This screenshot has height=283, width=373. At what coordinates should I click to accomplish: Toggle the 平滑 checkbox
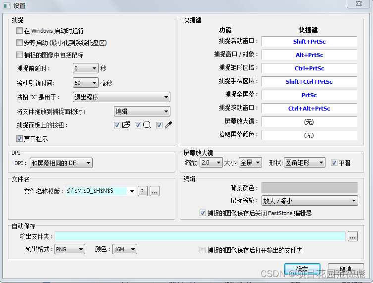pos(334,163)
